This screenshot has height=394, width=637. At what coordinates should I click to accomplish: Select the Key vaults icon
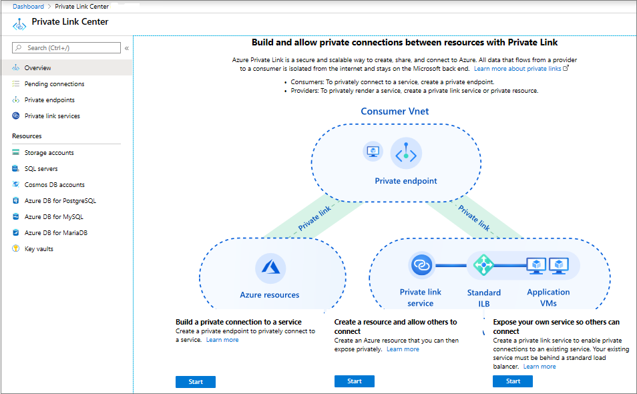coord(15,248)
